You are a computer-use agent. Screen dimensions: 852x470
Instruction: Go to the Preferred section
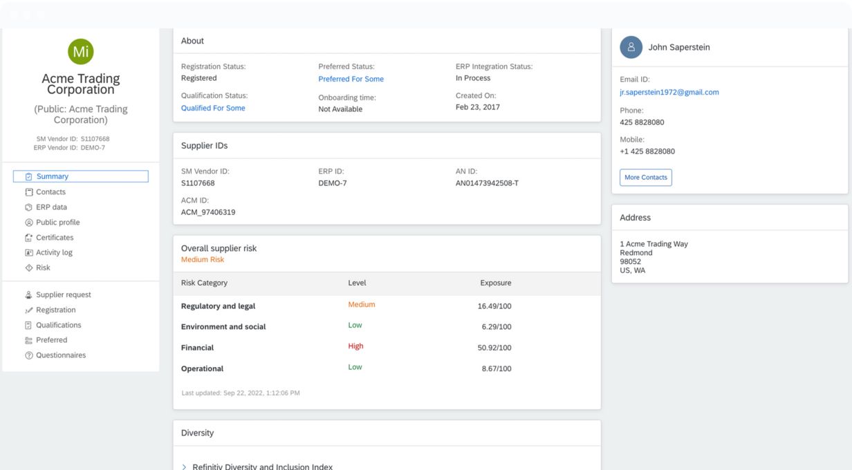(52, 340)
